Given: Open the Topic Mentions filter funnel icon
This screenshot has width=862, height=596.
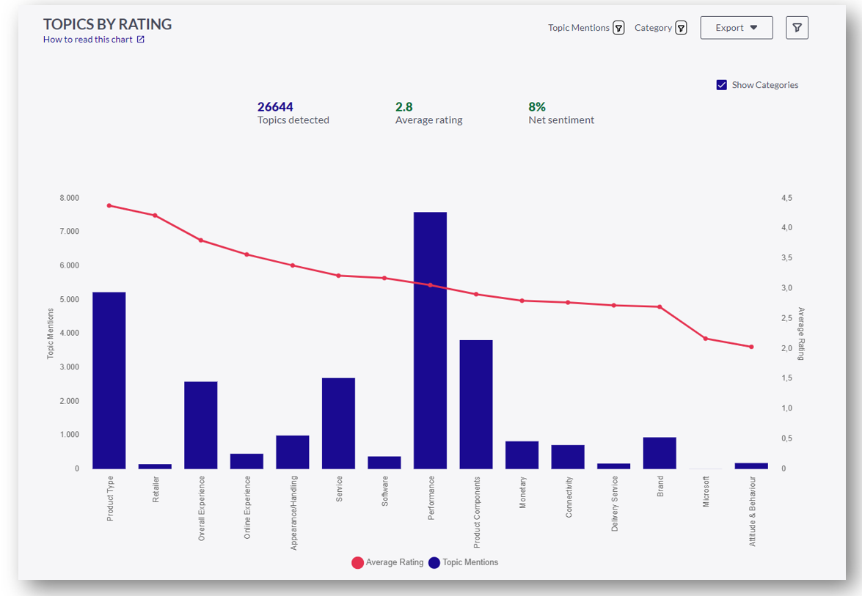Looking at the screenshot, I should (x=618, y=27).
